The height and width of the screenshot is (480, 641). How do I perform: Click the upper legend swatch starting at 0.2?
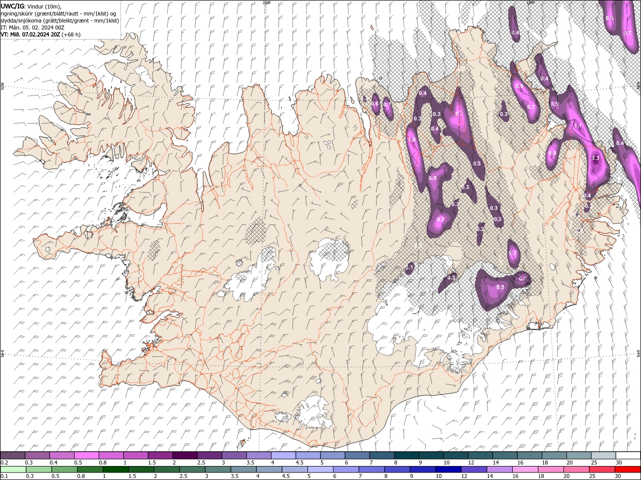(x=13, y=455)
